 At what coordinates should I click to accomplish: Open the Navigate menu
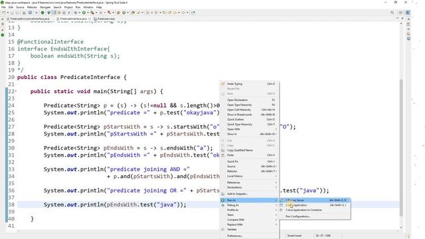(x=45, y=7)
